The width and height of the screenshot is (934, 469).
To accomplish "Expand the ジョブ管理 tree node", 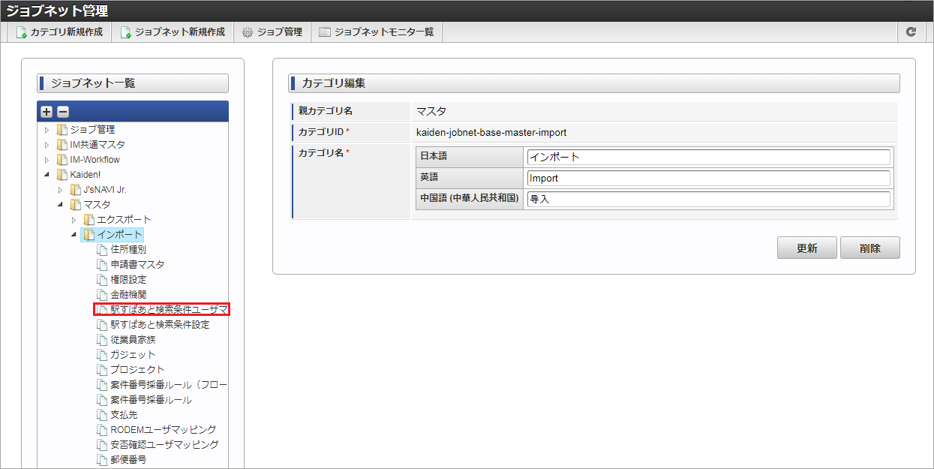I will (47, 130).
